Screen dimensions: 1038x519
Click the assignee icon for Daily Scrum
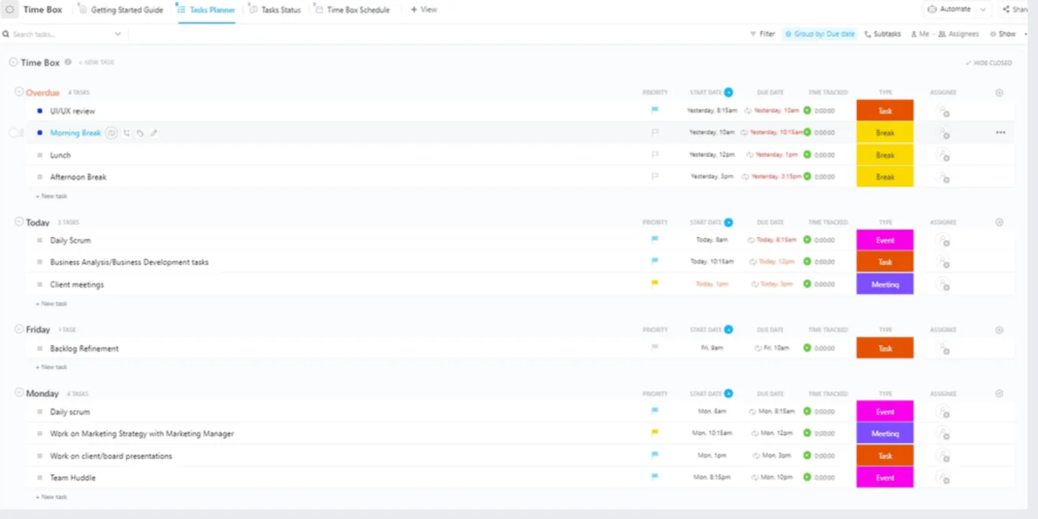(x=943, y=241)
